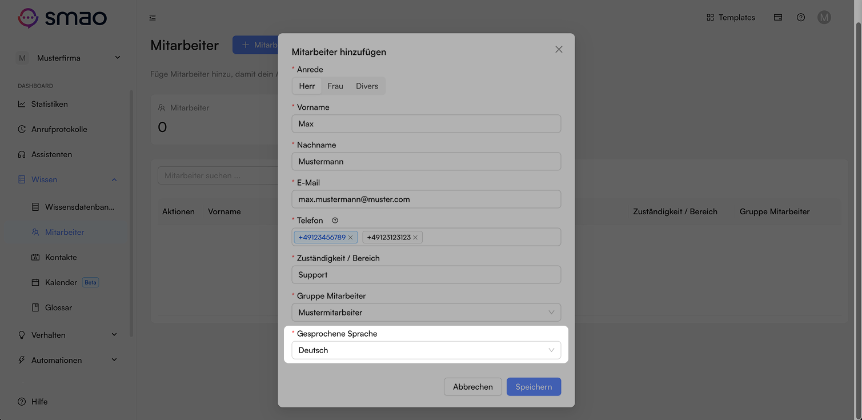
Task: Open Wissensdatenbank submenu item
Action: [73, 207]
